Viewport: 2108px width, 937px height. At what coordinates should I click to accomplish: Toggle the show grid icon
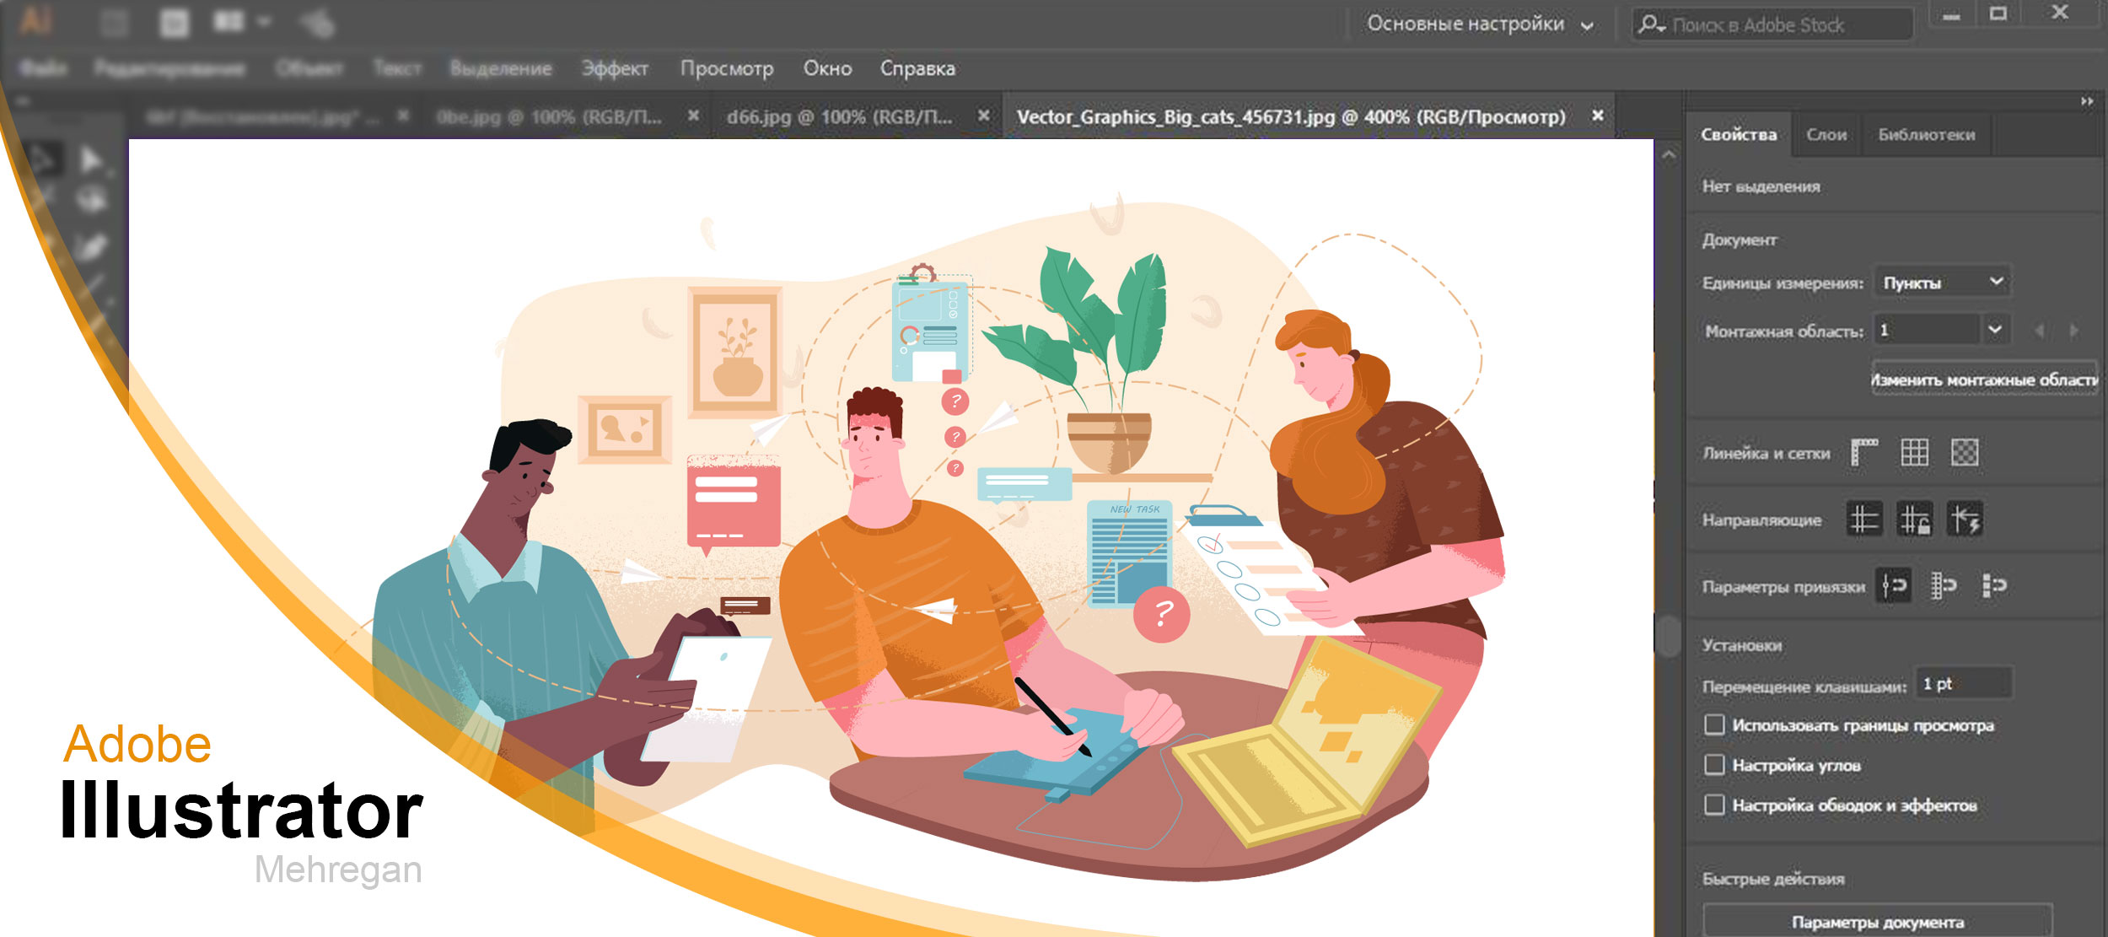(1914, 452)
